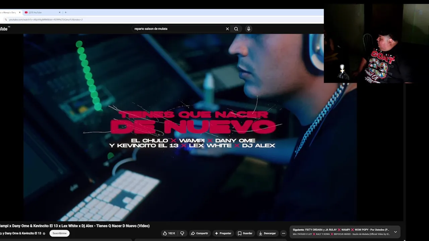Save video with the Guardar button

point(245,233)
